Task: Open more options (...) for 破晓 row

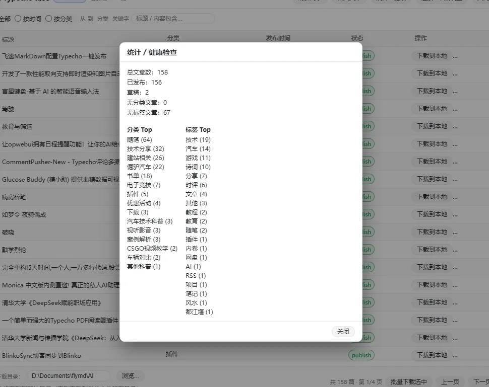Action: 455,232
